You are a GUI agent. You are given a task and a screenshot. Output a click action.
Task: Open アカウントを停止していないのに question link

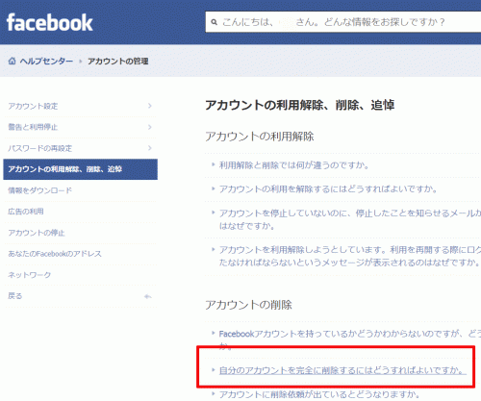point(350,219)
